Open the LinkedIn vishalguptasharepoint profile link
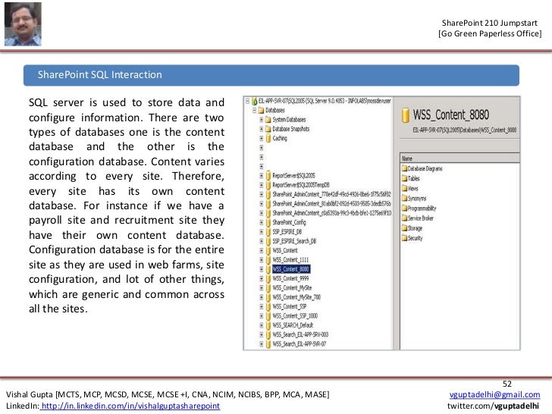 point(130,406)
